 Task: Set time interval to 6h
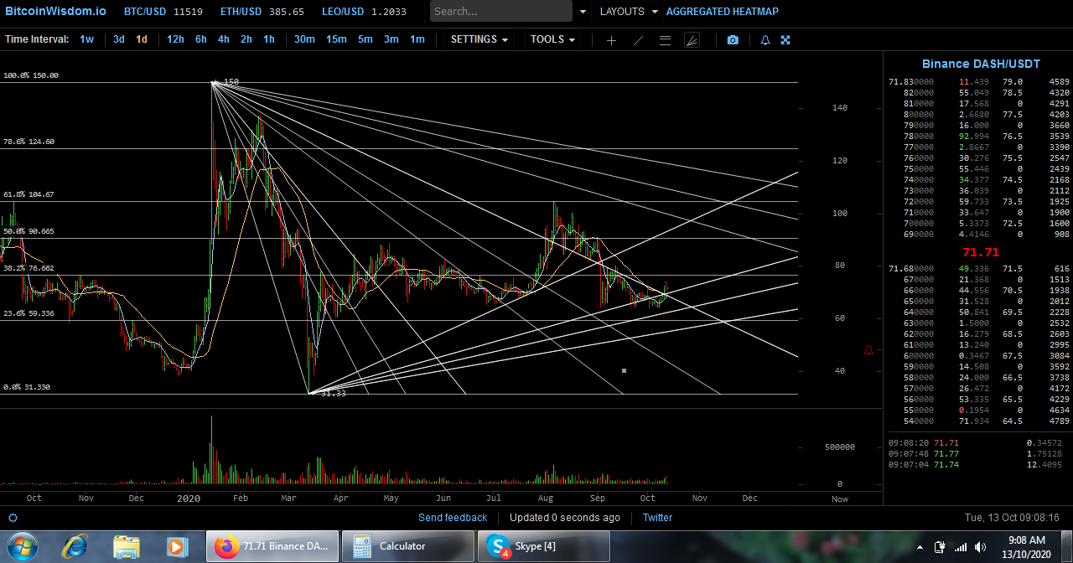[201, 39]
